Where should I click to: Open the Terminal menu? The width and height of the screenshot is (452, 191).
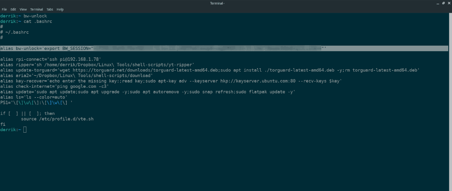[x=37, y=9]
